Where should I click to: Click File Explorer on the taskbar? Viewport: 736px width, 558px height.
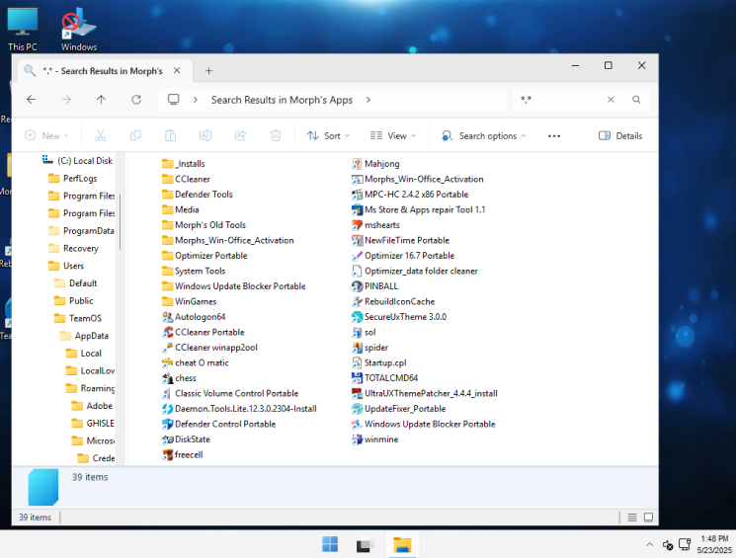tap(402, 544)
